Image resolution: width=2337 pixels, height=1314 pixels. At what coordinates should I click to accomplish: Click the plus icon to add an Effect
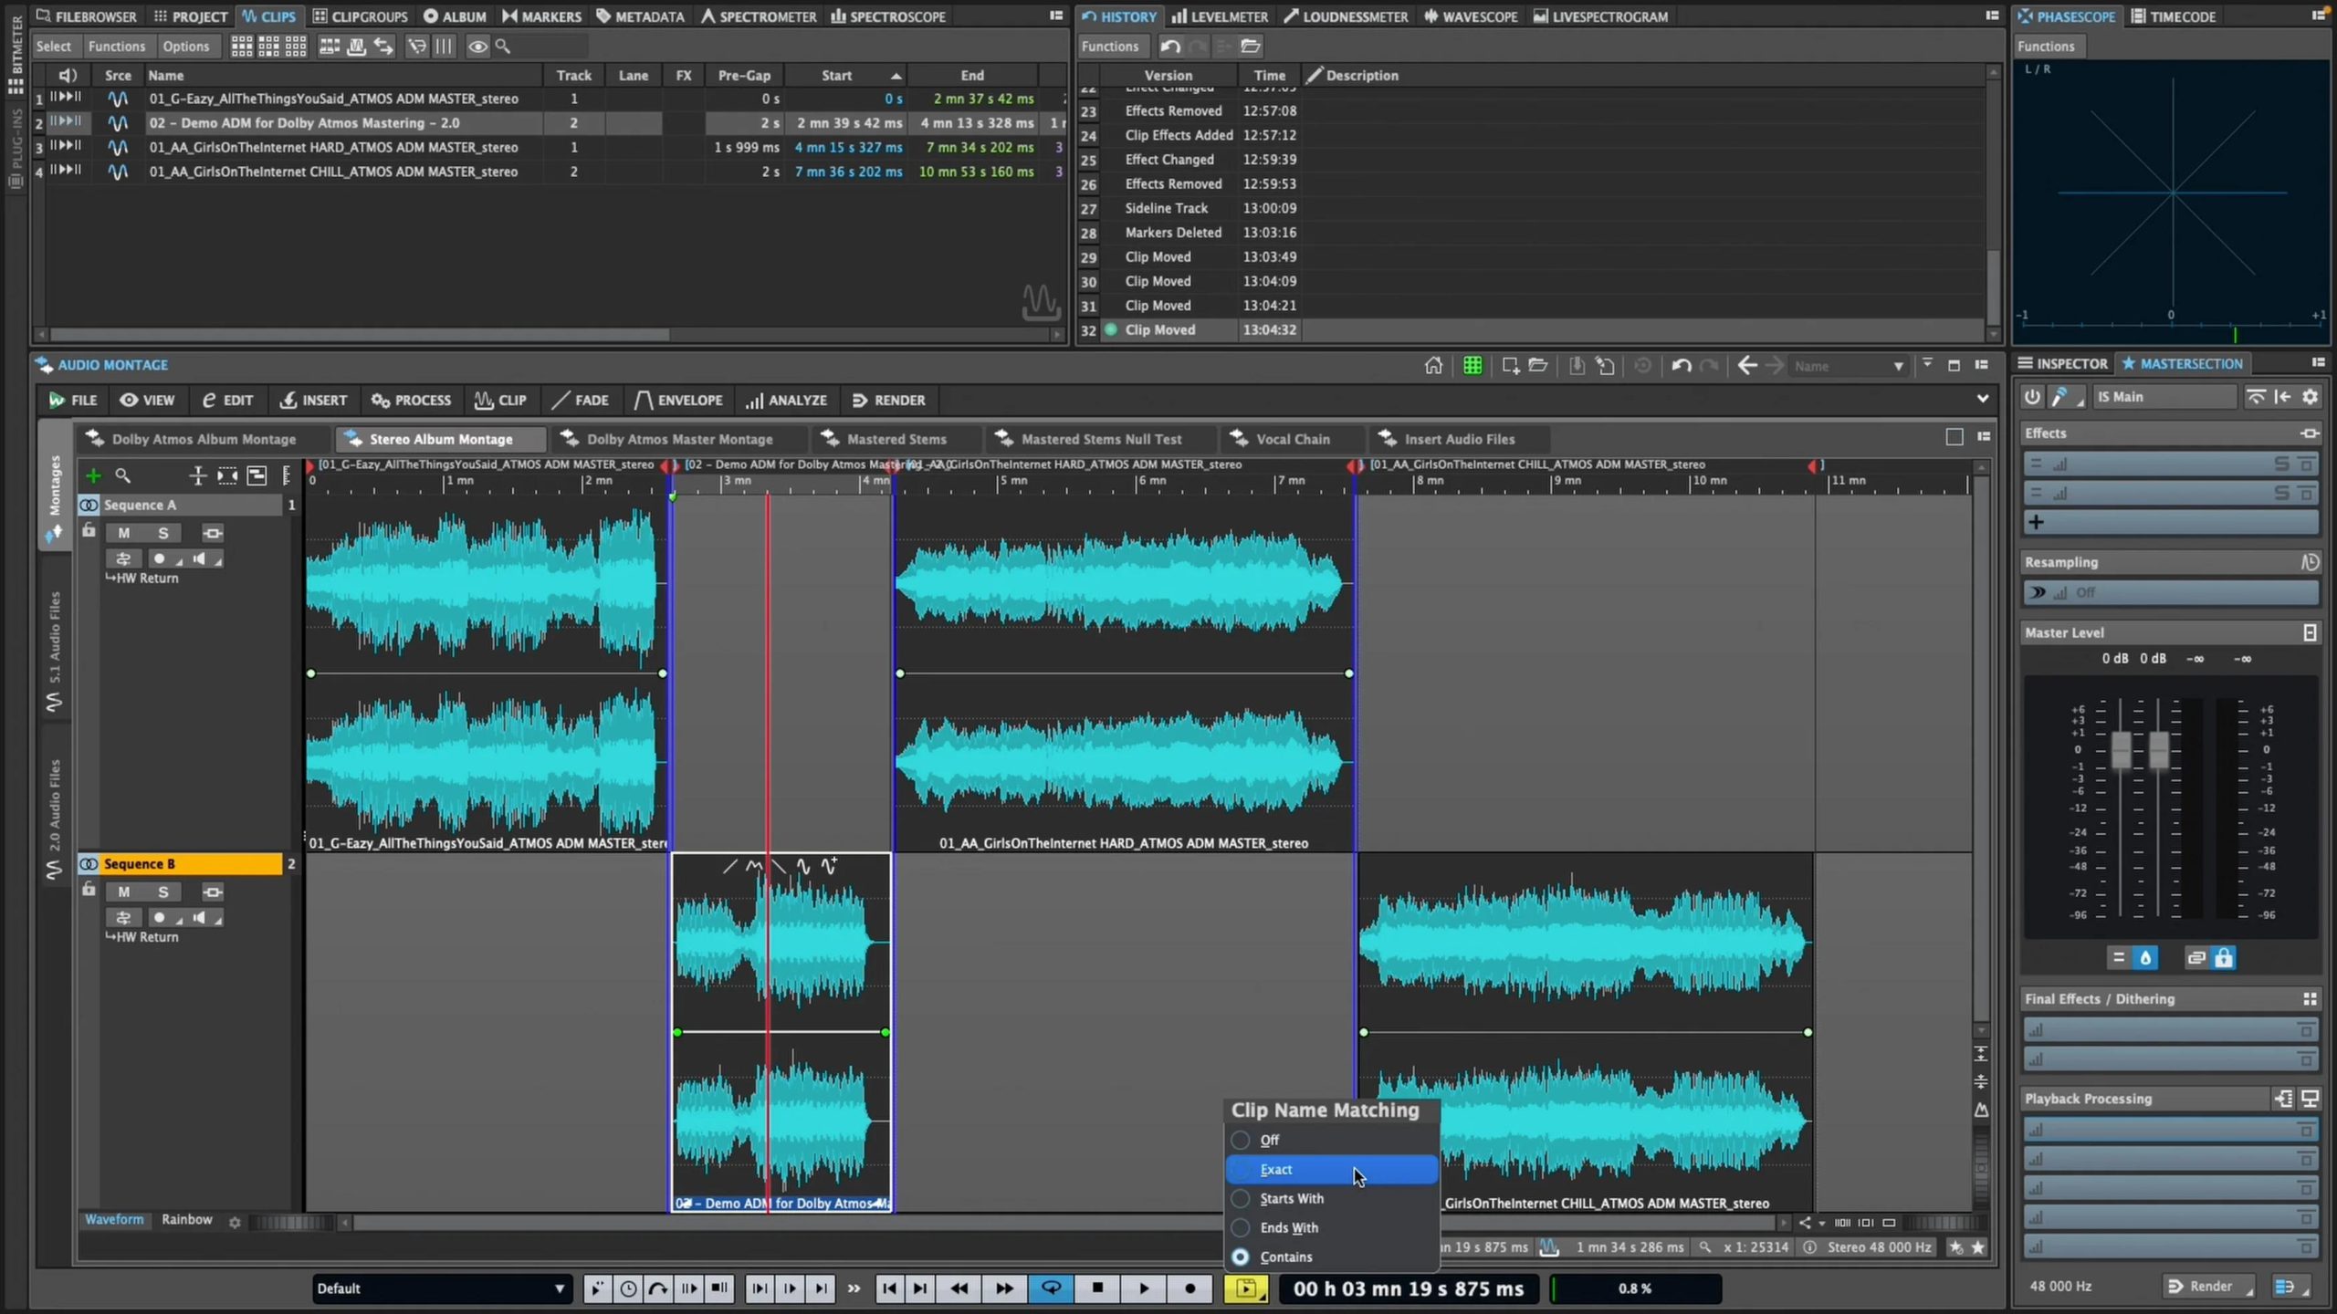pyautogui.click(x=2038, y=522)
